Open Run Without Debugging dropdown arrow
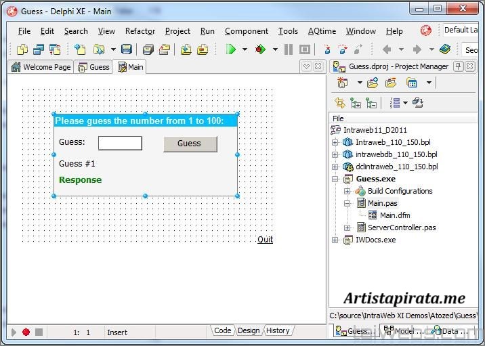485x346 pixels. (x=274, y=49)
